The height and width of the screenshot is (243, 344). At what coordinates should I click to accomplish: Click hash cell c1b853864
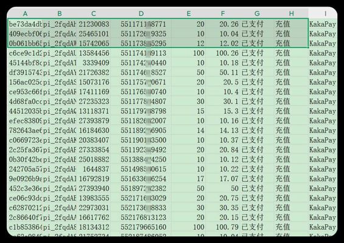click(25, 227)
